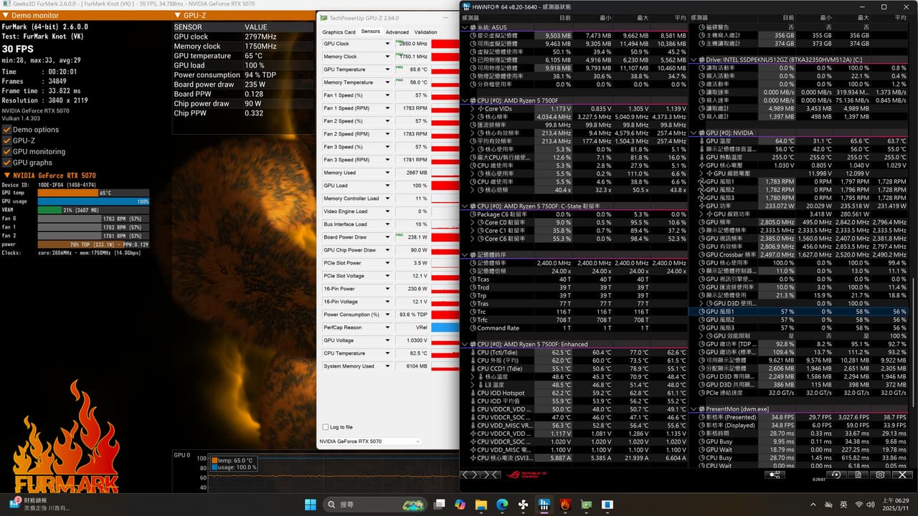The height and width of the screenshot is (516, 918).
Task: Open Copilot icon in taskbar
Action: (x=460, y=505)
